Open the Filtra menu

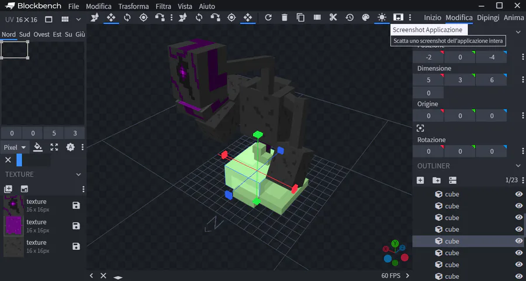click(x=164, y=6)
